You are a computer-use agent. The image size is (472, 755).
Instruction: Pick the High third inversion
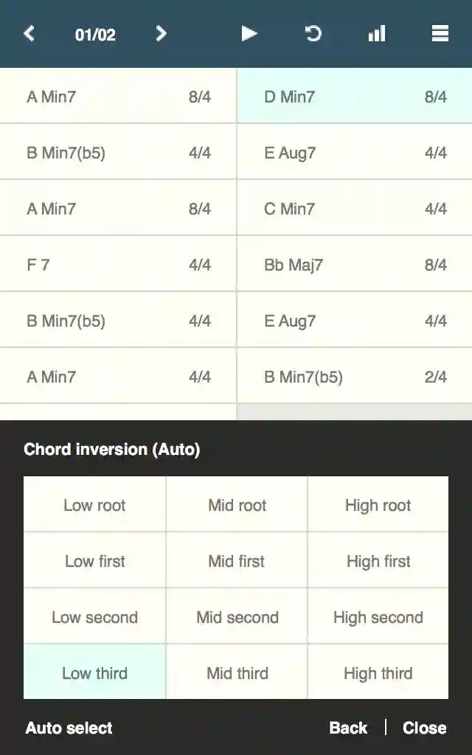coord(378,672)
